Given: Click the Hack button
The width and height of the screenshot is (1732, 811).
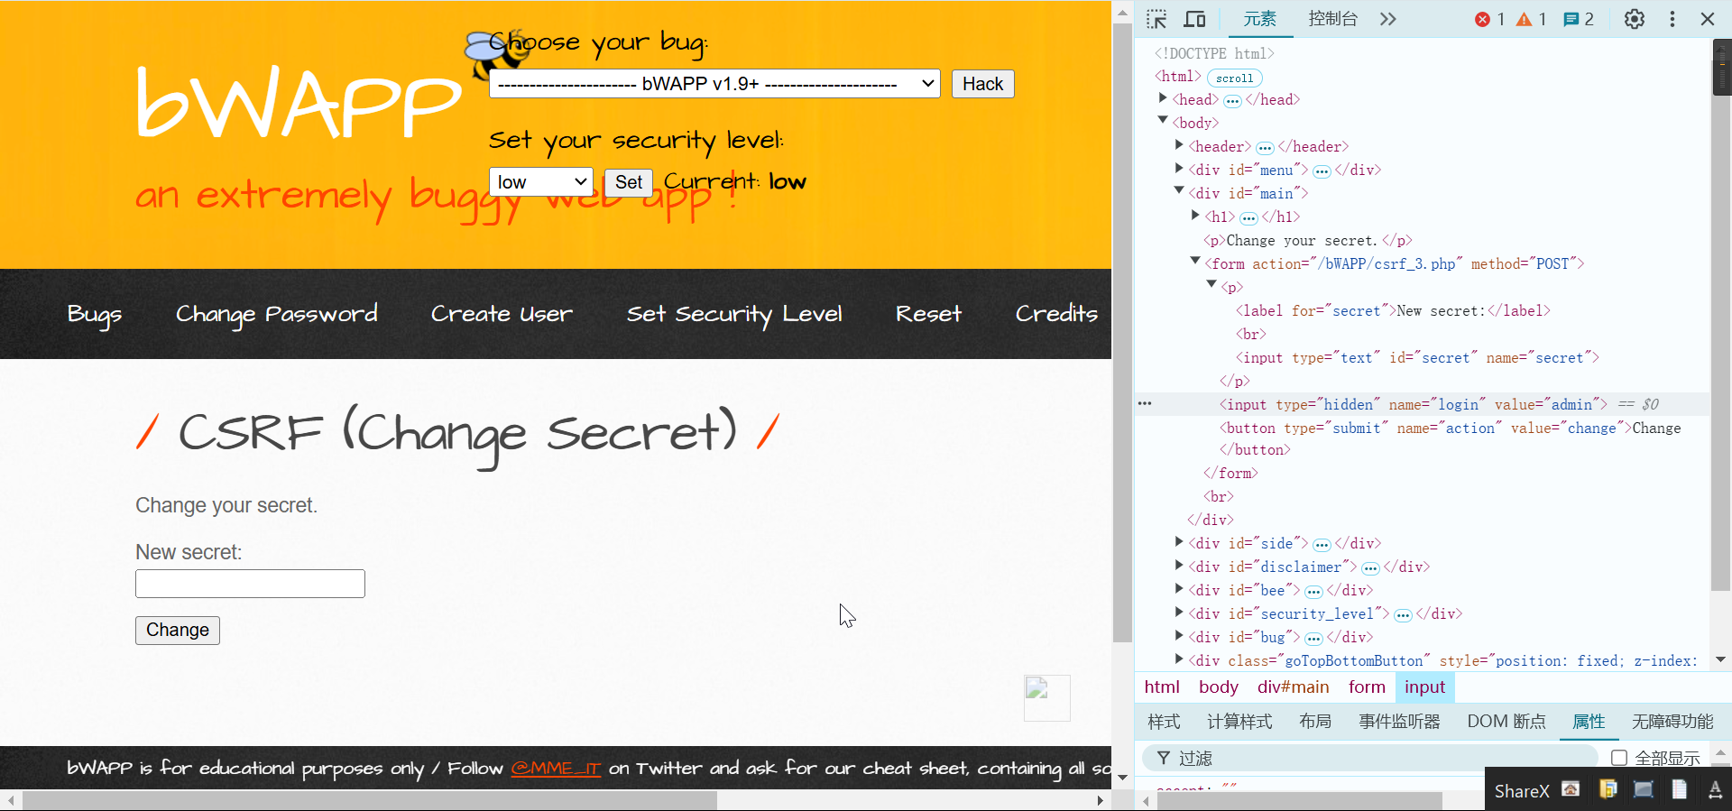Looking at the screenshot, I should pyautogui.click(x=982, y=84).
